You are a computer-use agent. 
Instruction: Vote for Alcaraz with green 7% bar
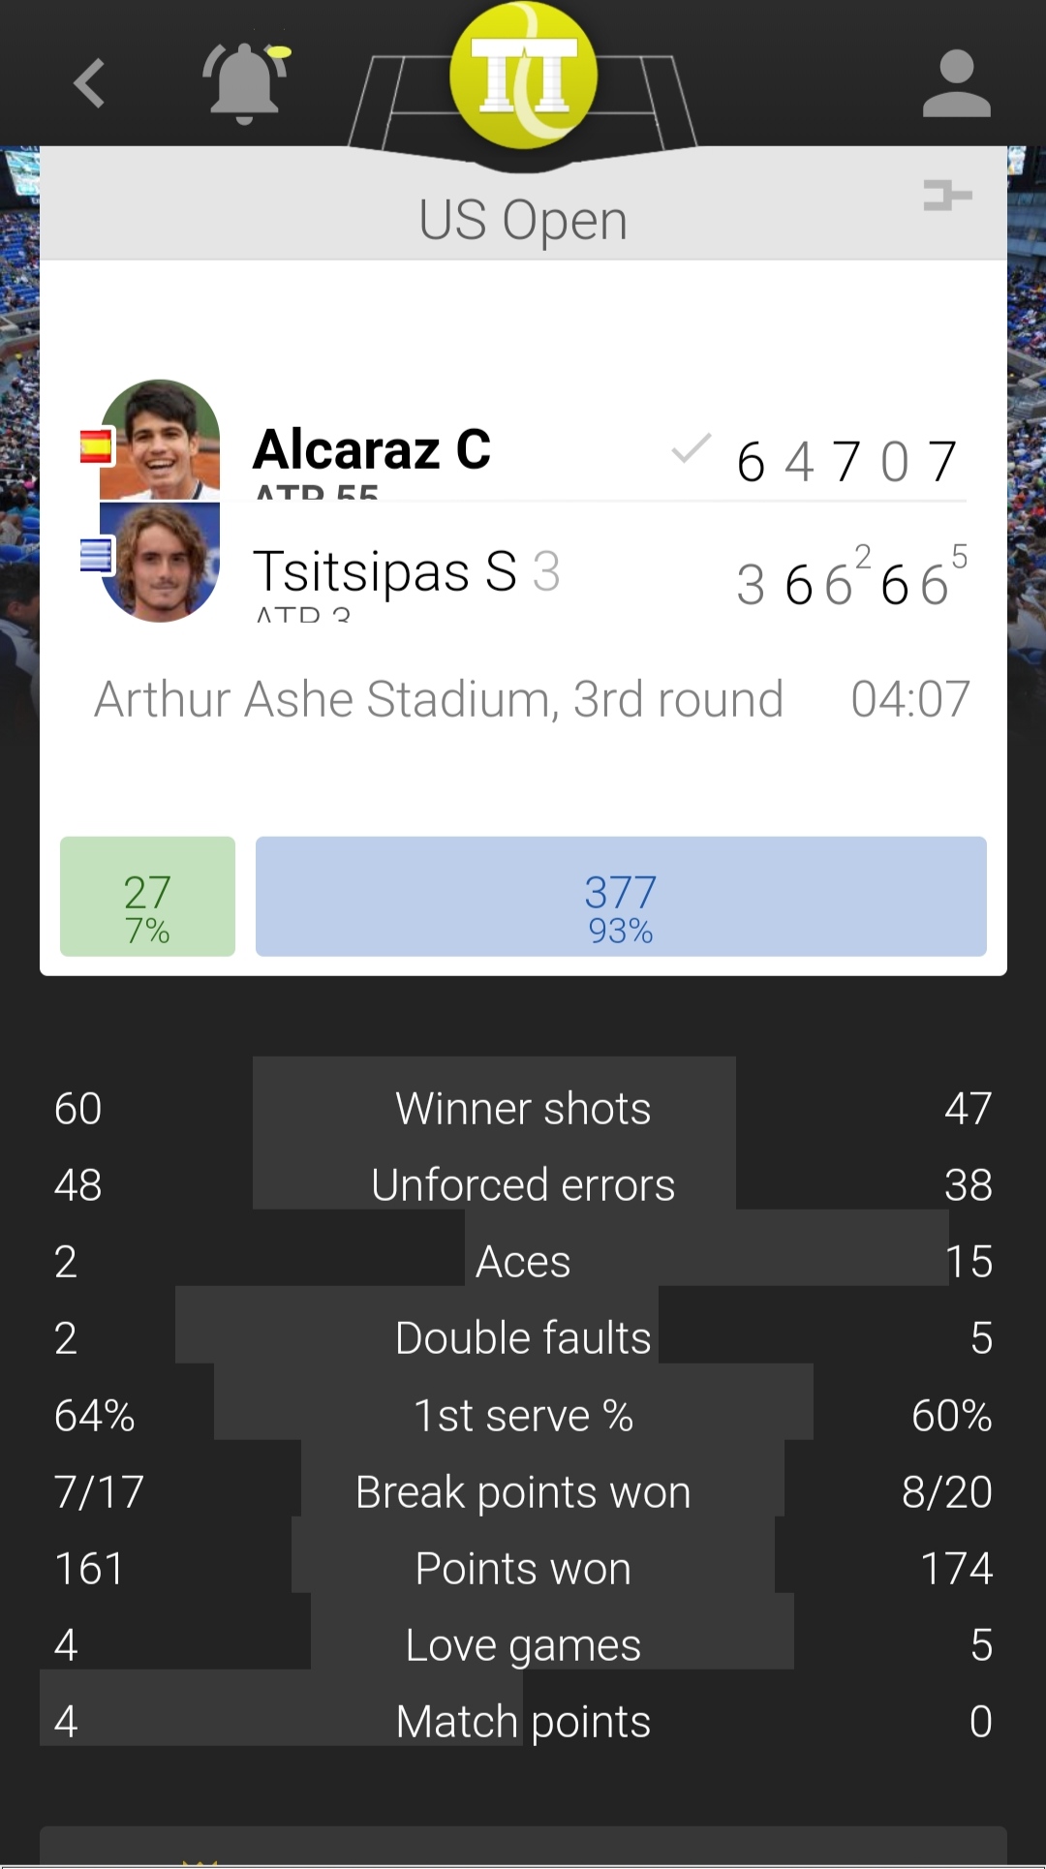pos(147,897)
